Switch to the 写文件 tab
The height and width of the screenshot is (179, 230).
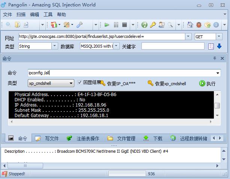[x=47, y=138]
